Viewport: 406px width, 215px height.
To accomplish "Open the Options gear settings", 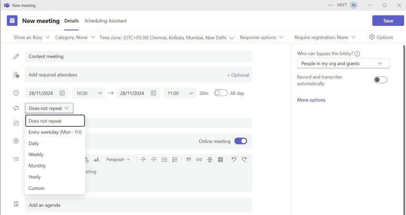I will coord(381,37).
